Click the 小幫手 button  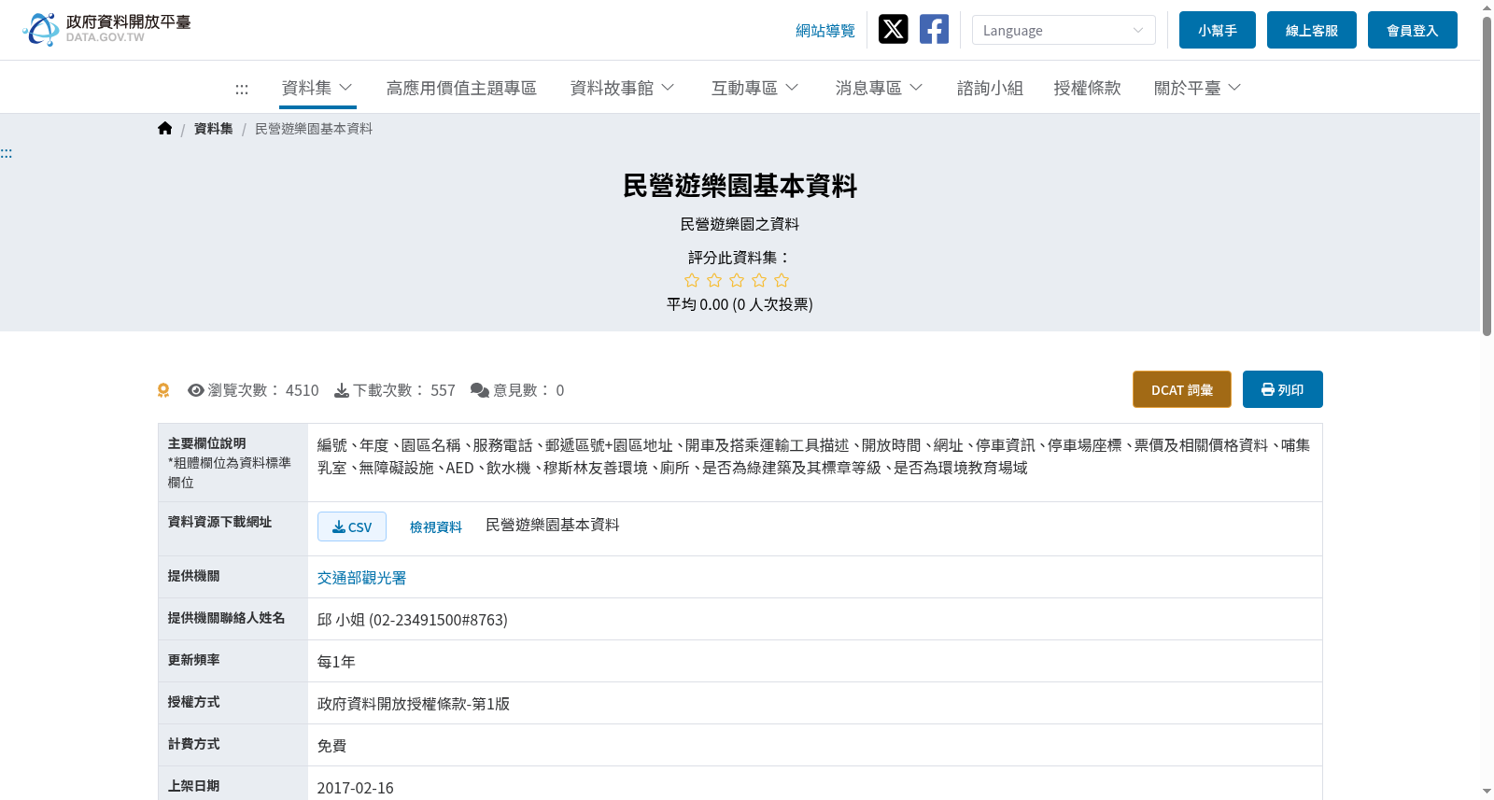tap(1218, 30)
